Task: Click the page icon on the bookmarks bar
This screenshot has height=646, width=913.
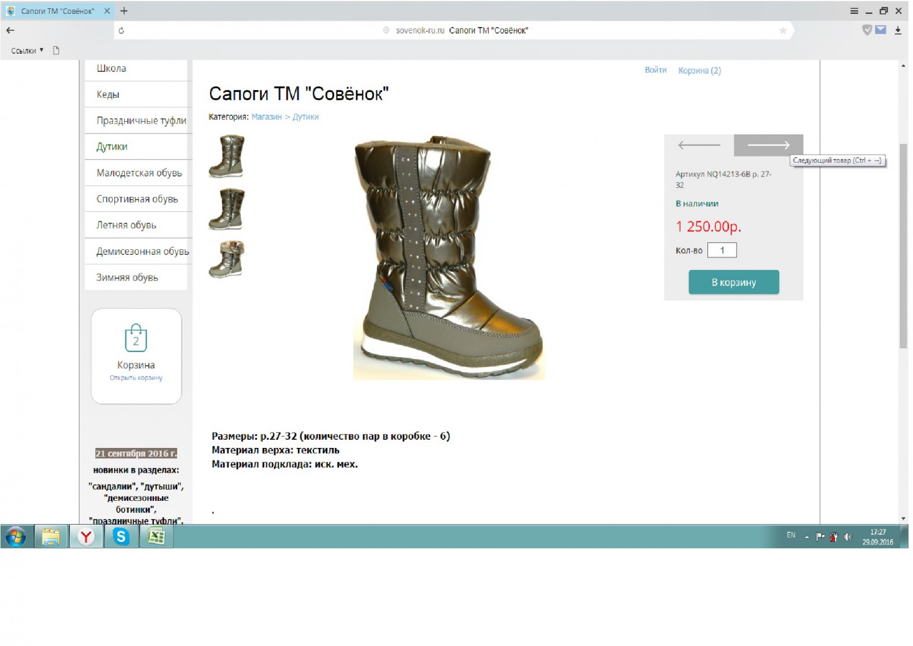Action: [56, 50]
